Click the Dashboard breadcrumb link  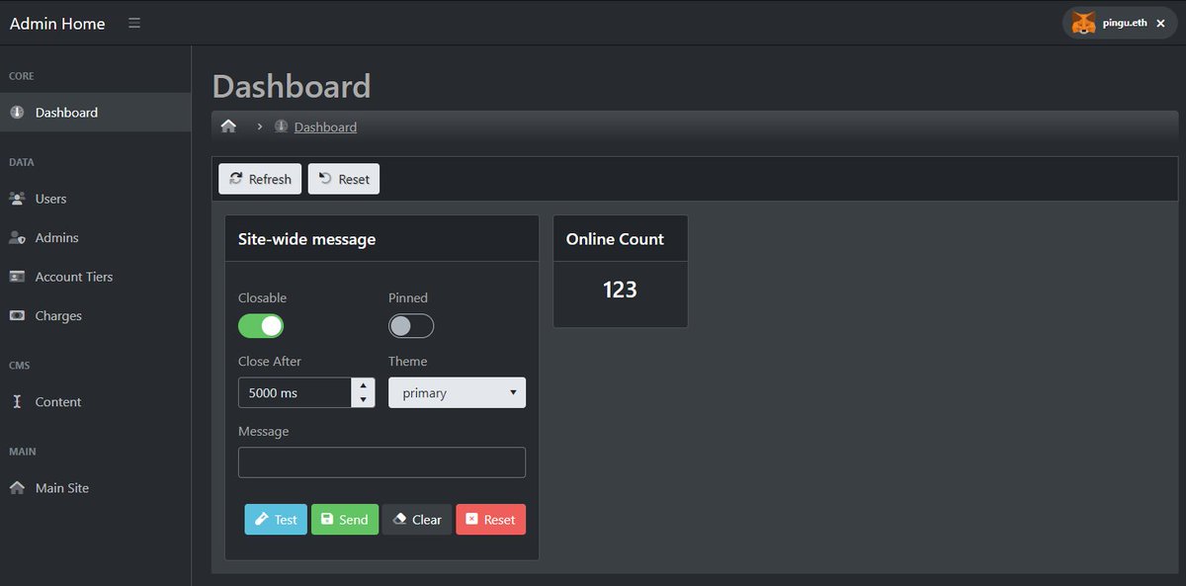point(325,127)
